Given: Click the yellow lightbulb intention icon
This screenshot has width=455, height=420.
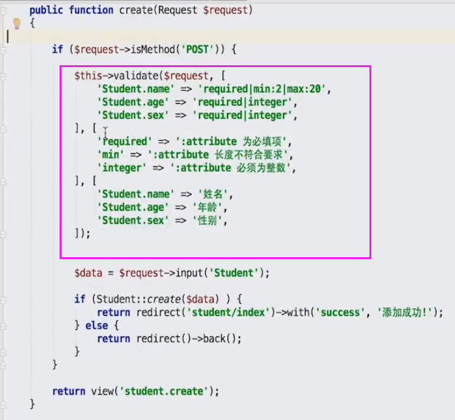Looking at the screenshot, I should (x=17, y=23).
